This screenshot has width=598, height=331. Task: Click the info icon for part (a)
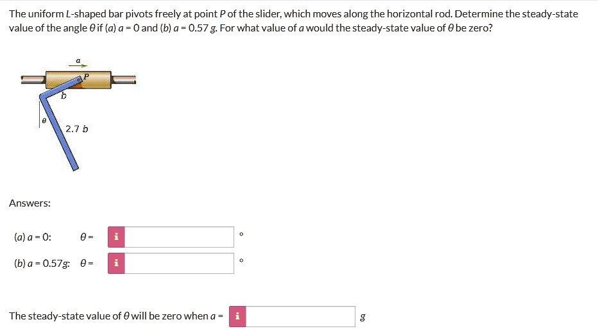click(116, 237)
